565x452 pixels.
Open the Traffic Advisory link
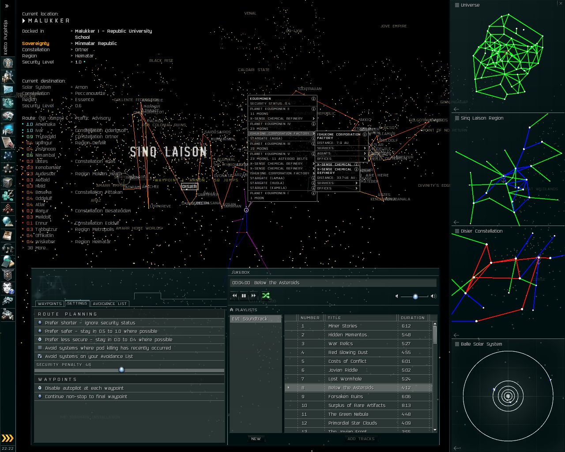click(93, 118)
